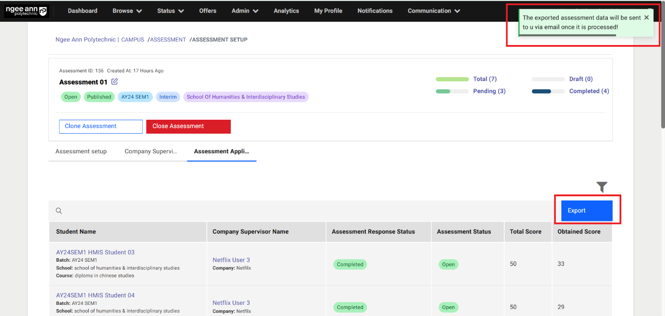Viewport: 665px width, 316px height.
Task: Open the Analytics menu item
Action: [x=286, y=11]
